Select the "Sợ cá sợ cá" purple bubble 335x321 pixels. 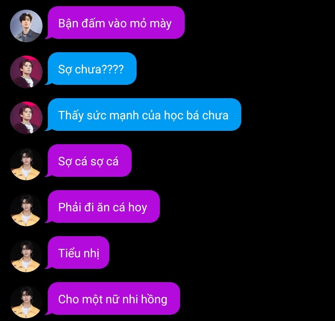pyautogui.click(x=88, y=161)
